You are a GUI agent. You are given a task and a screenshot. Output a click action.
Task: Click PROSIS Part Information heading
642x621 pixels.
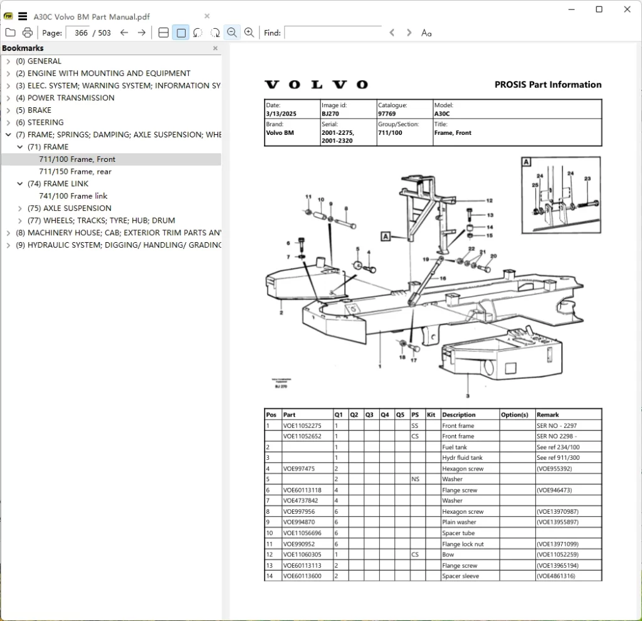tap(548, 85)
